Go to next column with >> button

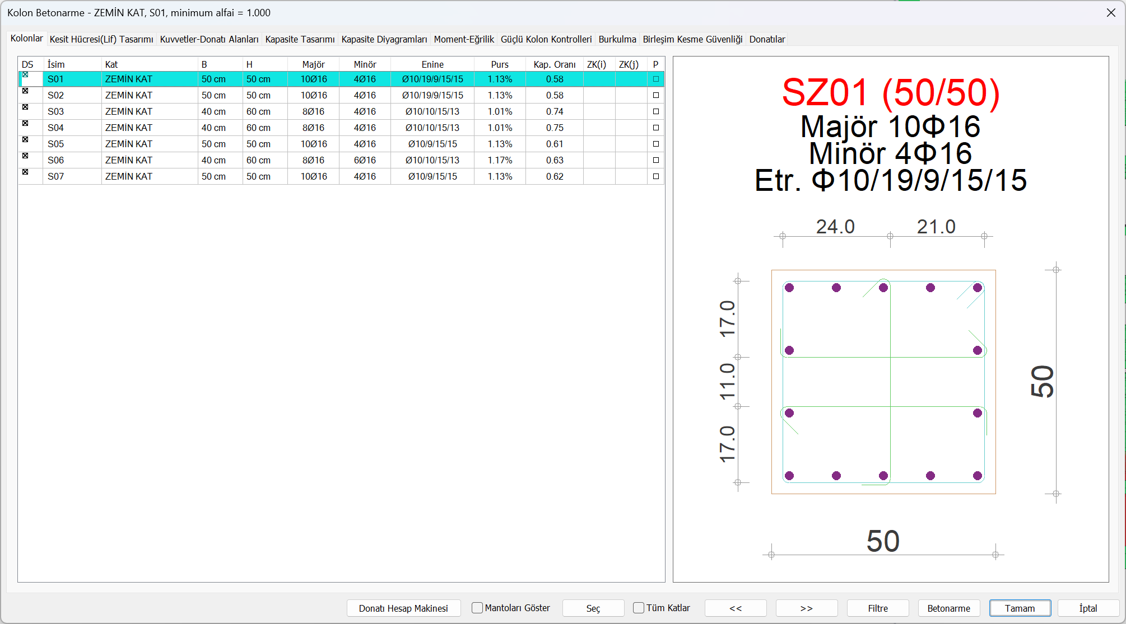(x=807, y=608)
